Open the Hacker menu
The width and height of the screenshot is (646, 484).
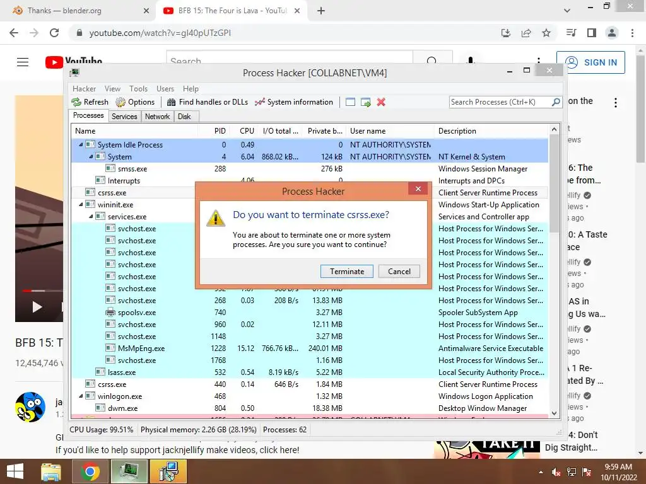tap(84, 88)
